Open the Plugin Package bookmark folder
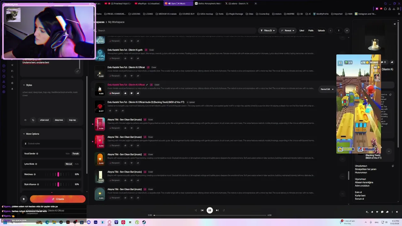The width and height of the screenshot is (402, 226). (234, 14)
